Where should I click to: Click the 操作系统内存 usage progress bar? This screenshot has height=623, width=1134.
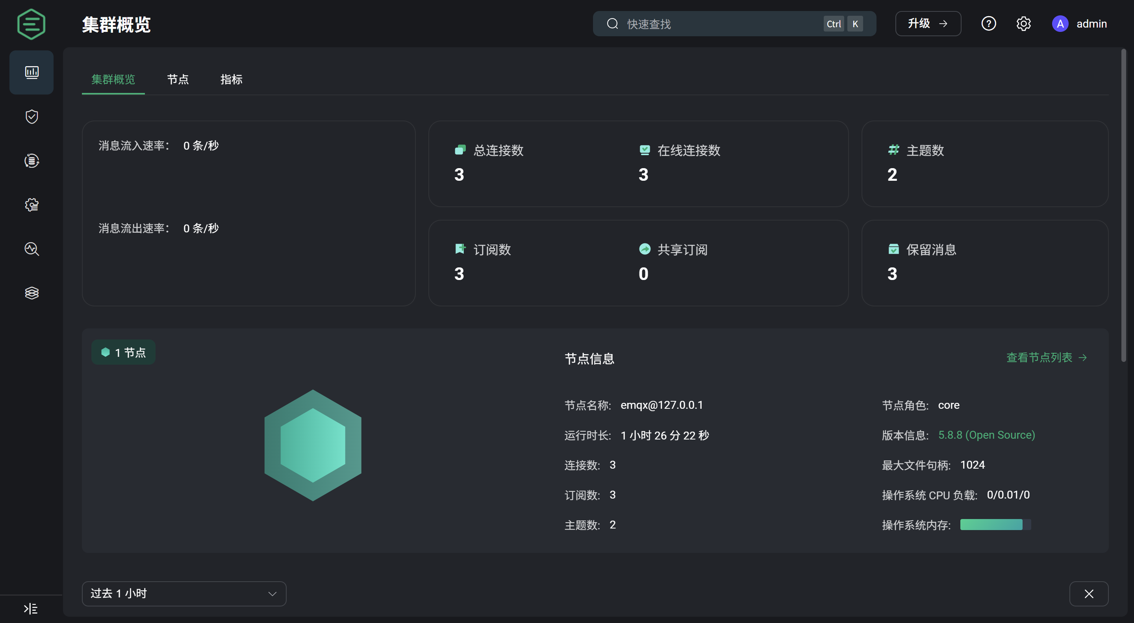click(995, 525)
